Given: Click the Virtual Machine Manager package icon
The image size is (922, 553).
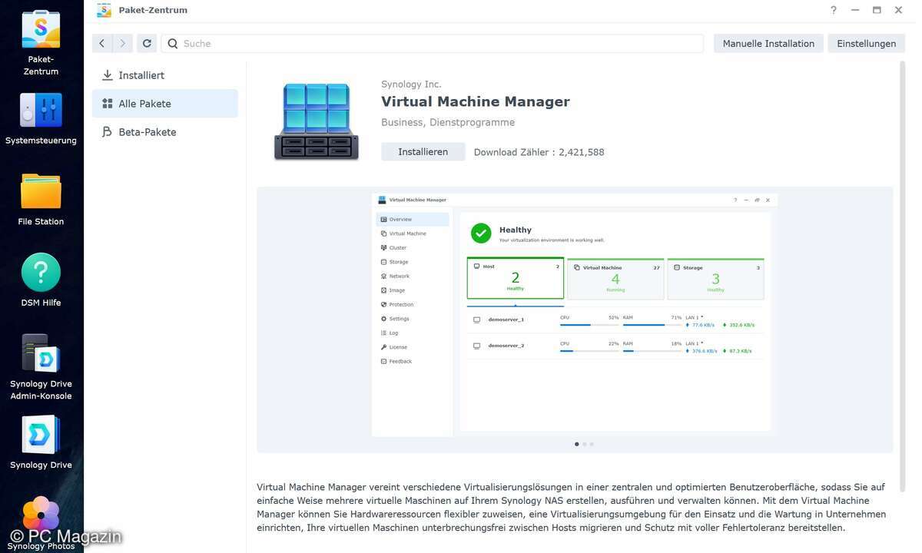Looking at the screenshot, I should 317,121.
